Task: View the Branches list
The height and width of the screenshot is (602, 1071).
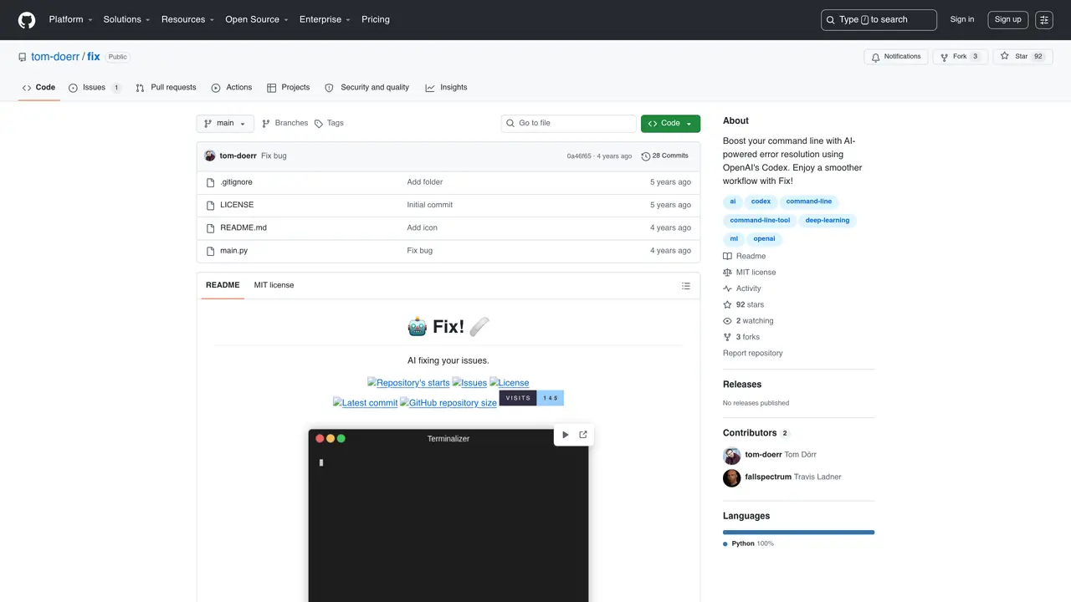Action: [284, 123]
